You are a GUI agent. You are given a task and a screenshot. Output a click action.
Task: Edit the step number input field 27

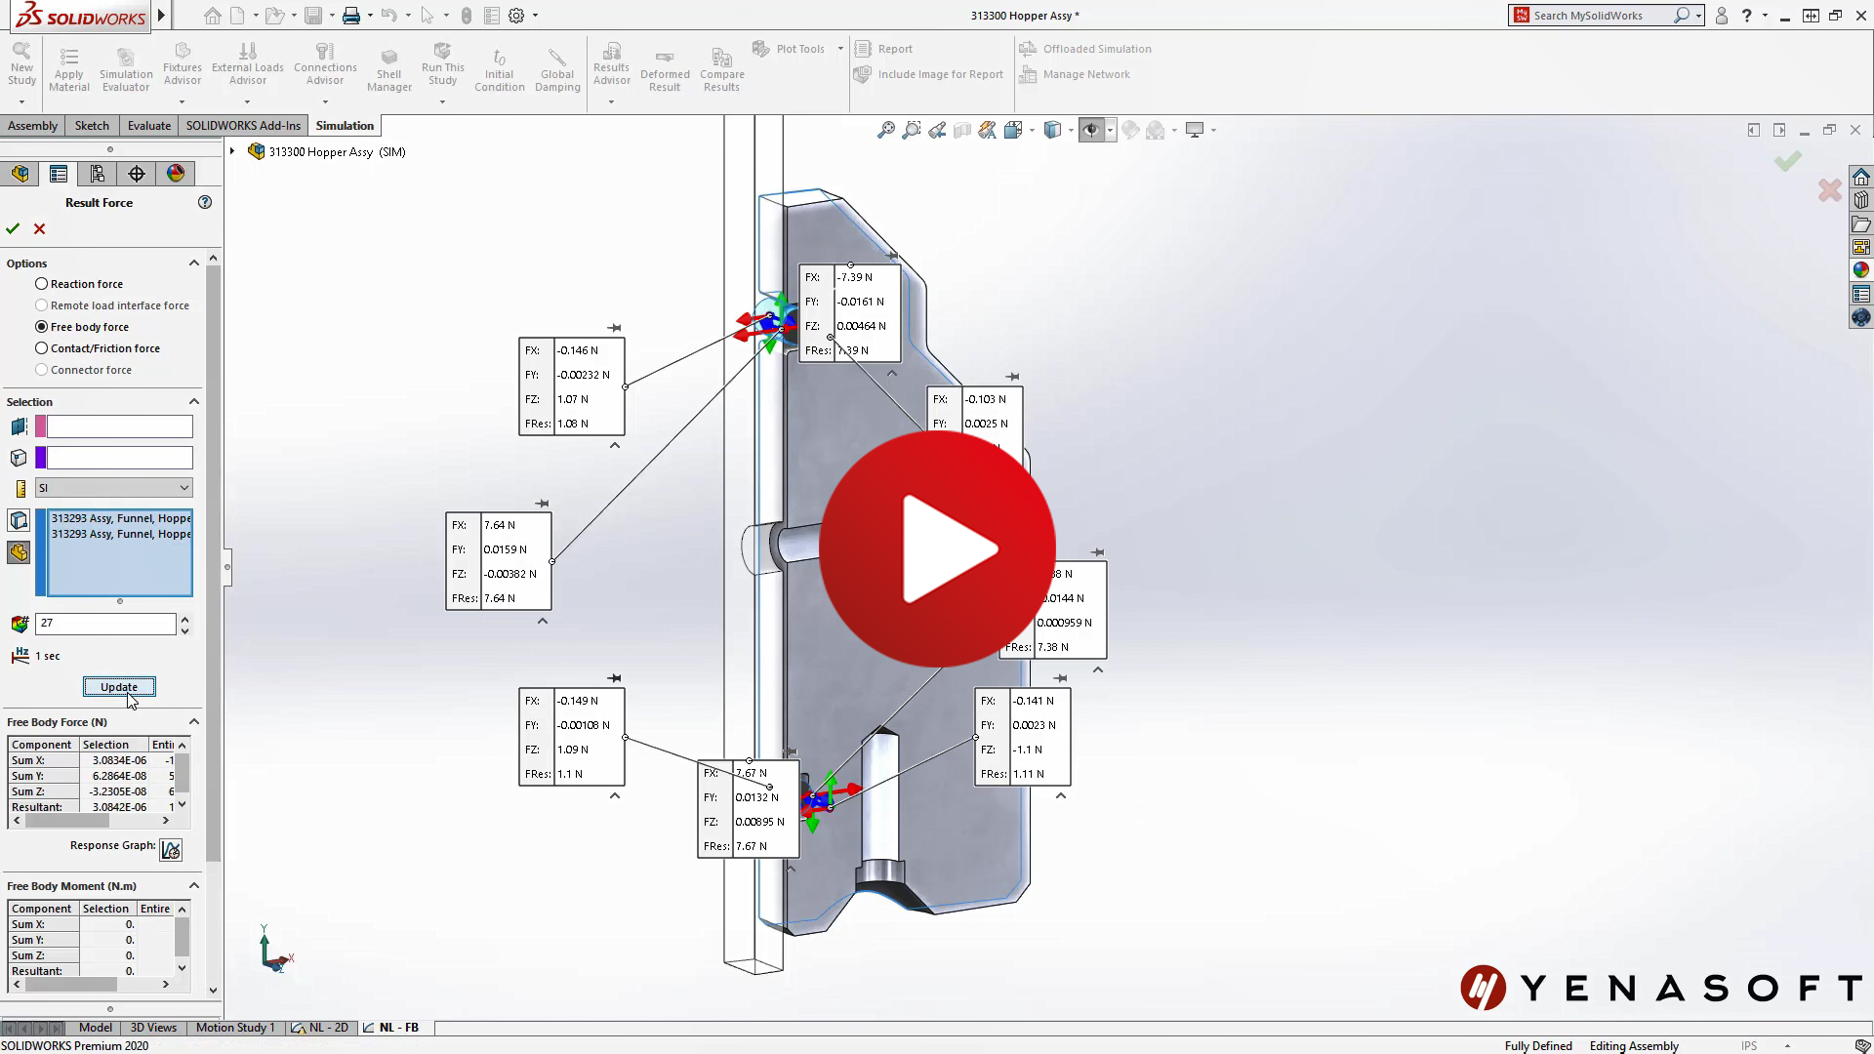click(105, 623)
